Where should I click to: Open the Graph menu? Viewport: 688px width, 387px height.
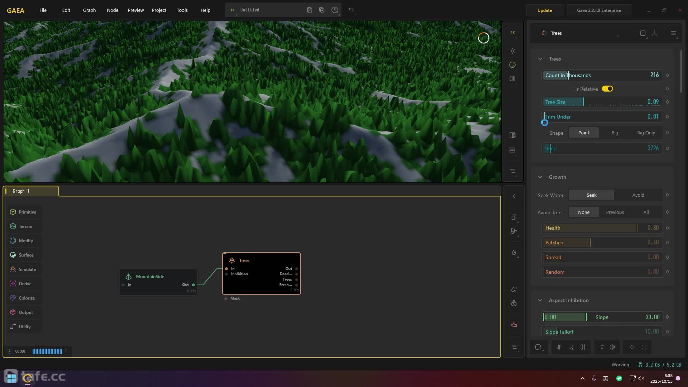tap(89, 10)
